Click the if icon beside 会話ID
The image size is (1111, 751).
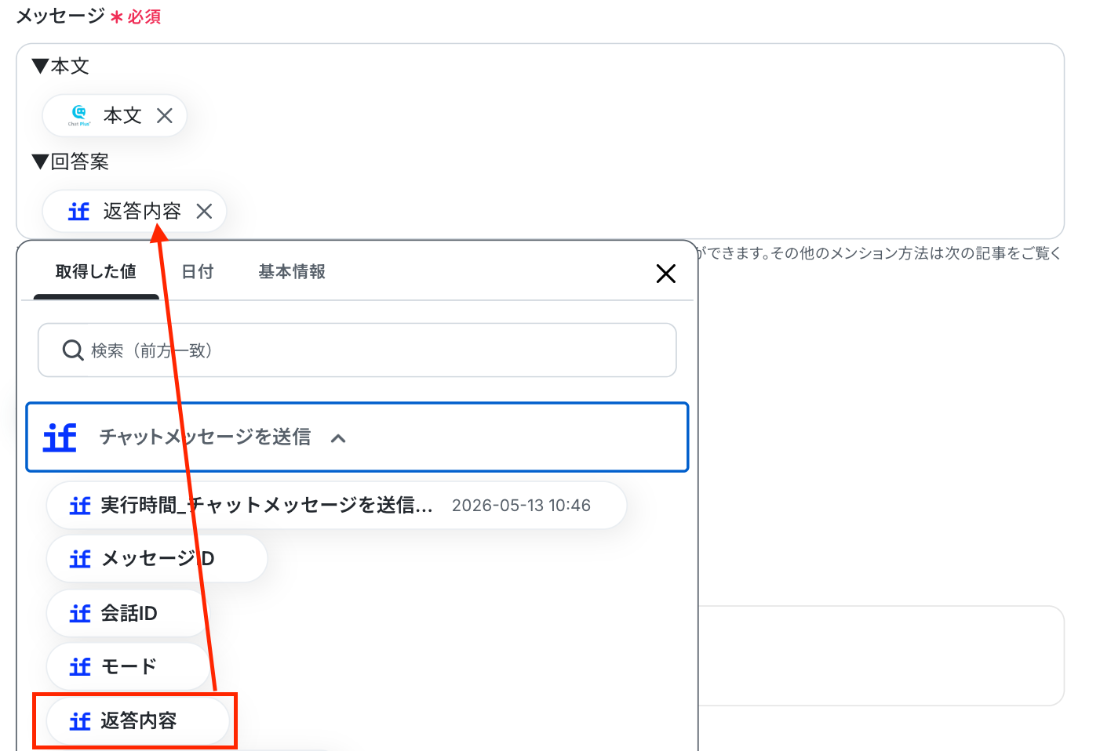(80, 613)
